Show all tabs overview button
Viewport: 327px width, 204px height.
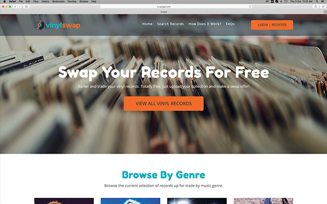tap(323, 7)
